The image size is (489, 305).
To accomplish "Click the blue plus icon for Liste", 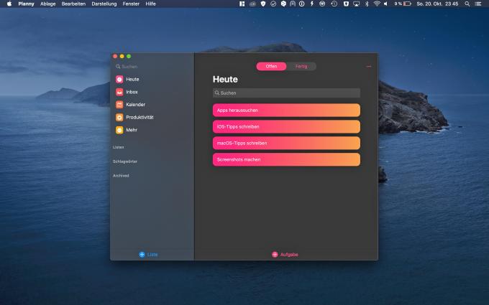I will (142, 255).
